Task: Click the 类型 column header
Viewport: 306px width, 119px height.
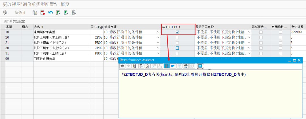Action: [13, 27]
